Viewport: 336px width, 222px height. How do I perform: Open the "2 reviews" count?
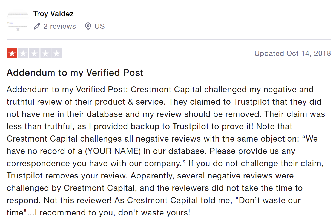tap(59, 26)
